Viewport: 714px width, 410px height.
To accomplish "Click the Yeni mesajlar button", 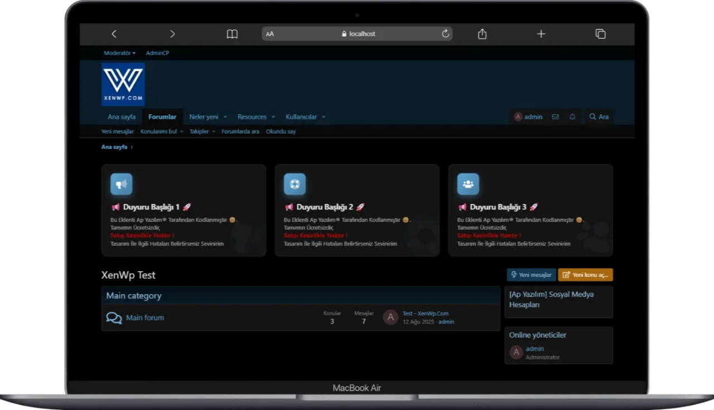I will (x=531, y=275).
